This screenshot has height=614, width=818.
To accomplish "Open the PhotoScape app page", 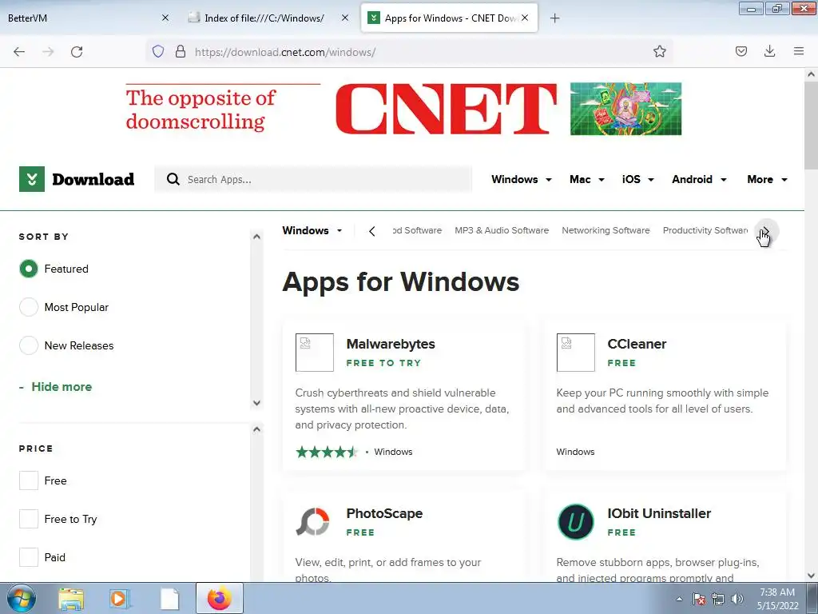I will point(384,513).
